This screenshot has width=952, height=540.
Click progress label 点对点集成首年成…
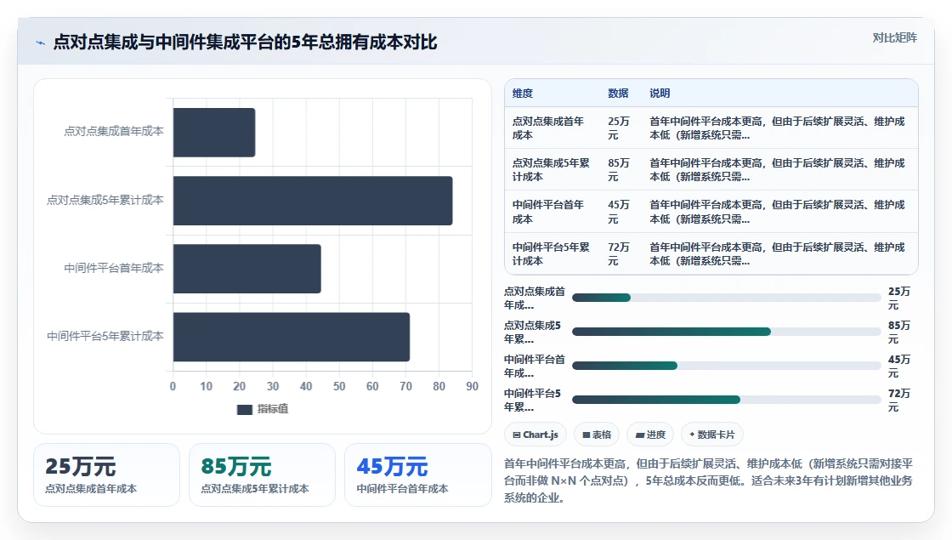535,298
